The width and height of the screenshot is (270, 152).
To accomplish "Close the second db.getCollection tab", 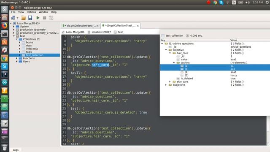I will 138,26.
